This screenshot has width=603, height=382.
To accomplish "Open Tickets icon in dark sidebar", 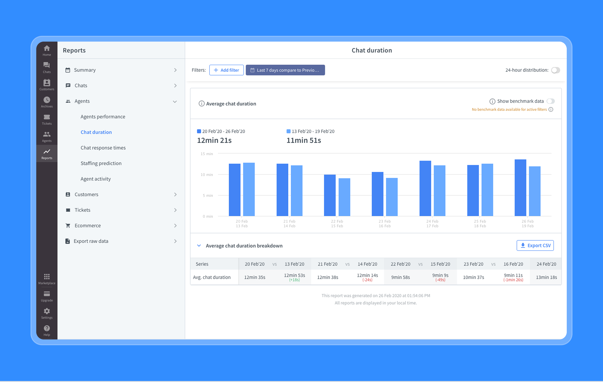I will (x=47, y=119).
